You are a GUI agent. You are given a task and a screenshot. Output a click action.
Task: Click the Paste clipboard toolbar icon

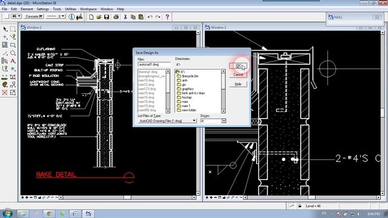click(141, 17)
